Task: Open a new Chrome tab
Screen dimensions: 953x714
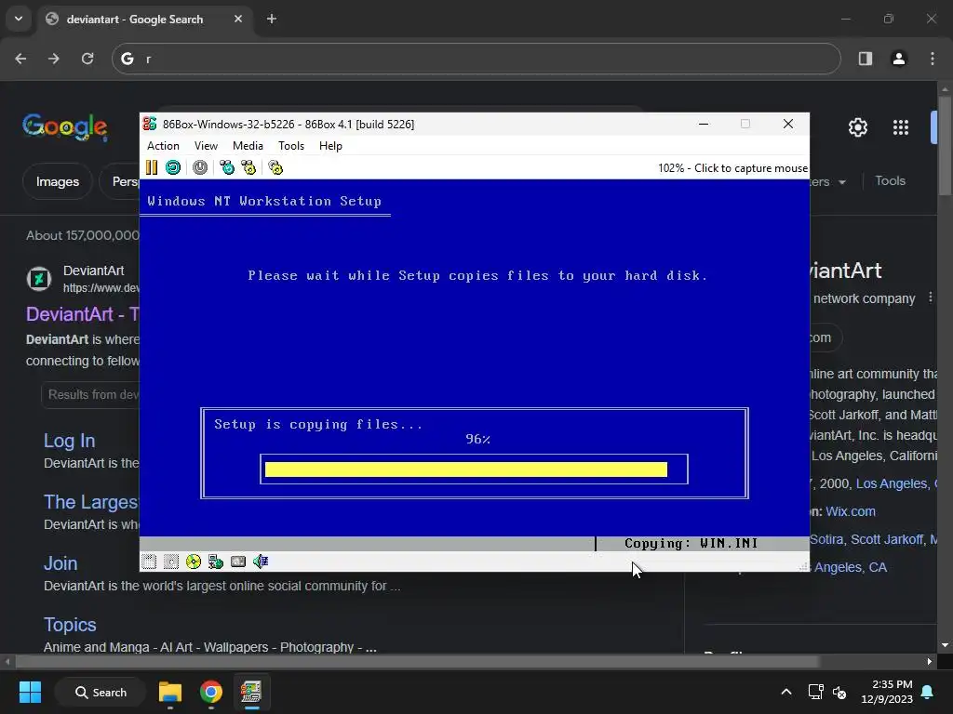Action: (272, 19)
